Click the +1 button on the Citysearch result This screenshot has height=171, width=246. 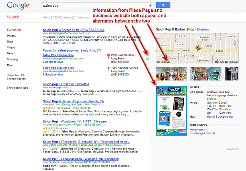pyautogui.click(x=104, y=125)
